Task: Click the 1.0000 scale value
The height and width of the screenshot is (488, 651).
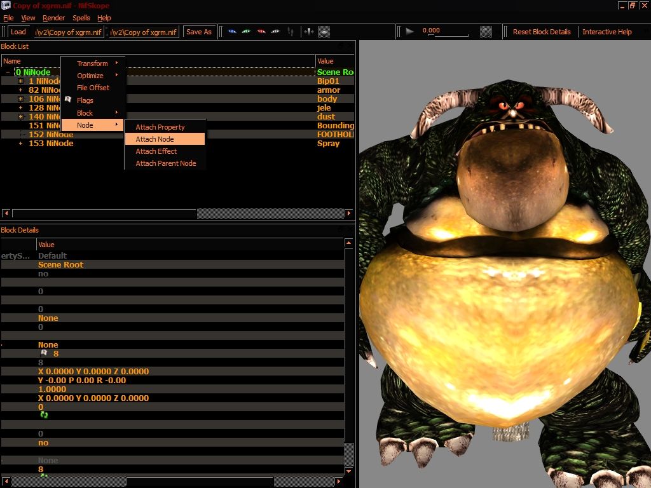Action: click(x=52, y=390)
